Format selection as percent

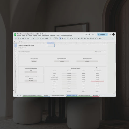pyautogui.click(x=36, y=38)
